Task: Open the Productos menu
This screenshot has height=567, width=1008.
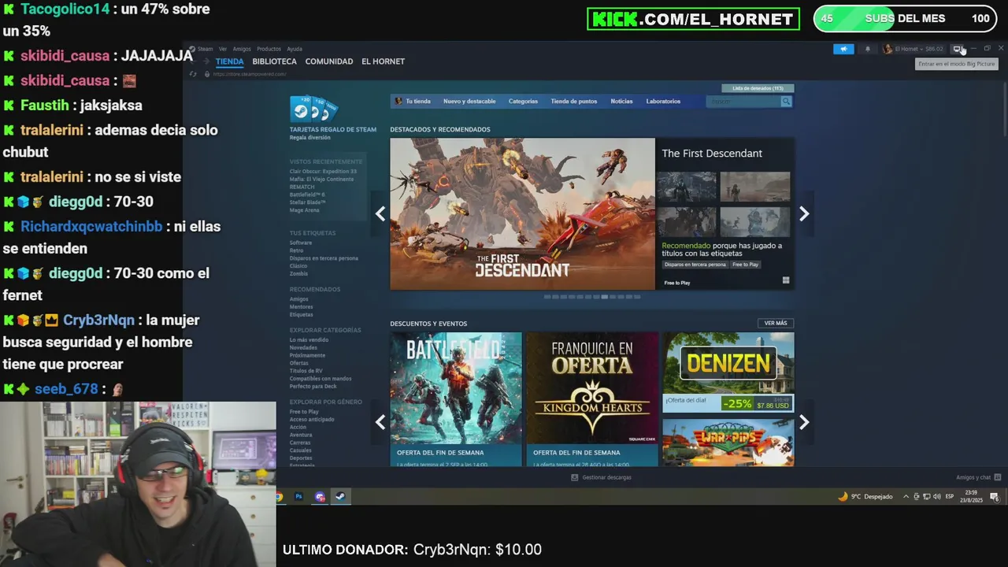Action: pyautogui.click(x=269, y=49)
